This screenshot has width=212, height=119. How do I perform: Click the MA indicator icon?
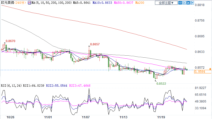[x=29, y=3]
